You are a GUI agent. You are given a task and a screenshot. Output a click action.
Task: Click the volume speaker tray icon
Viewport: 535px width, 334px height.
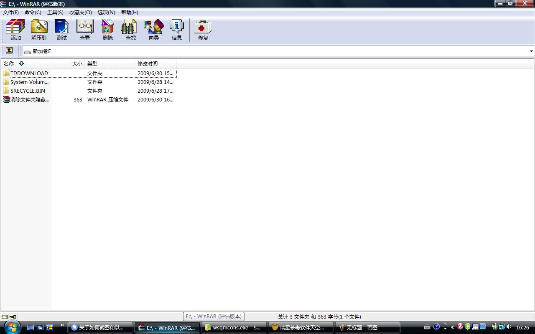[509, 327]
